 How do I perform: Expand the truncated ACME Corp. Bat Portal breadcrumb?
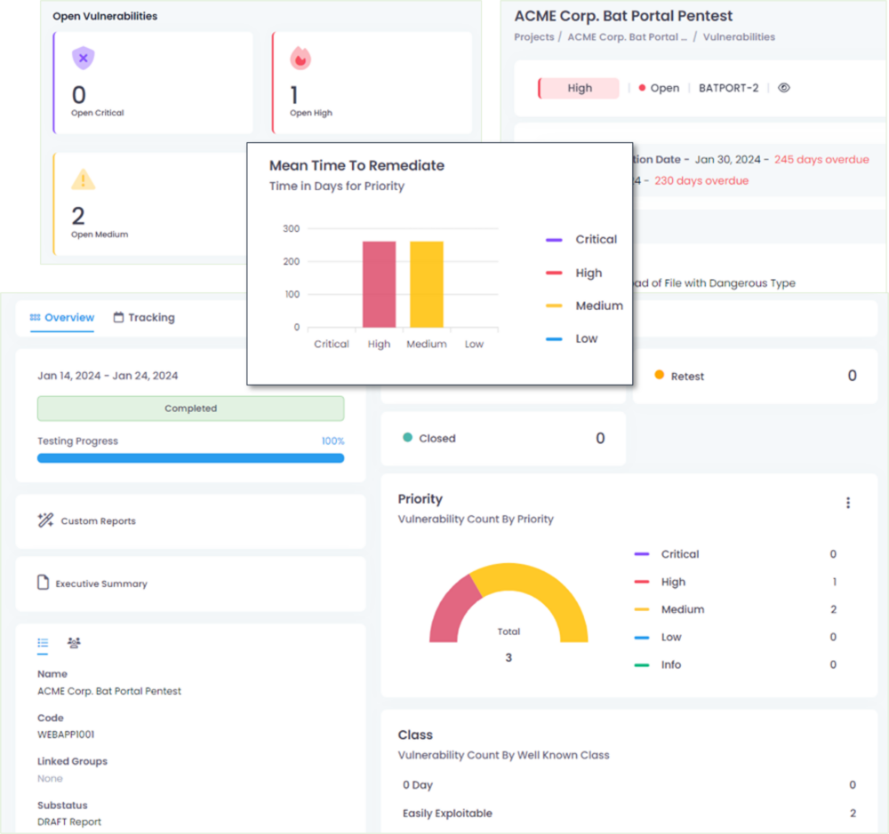627,36
